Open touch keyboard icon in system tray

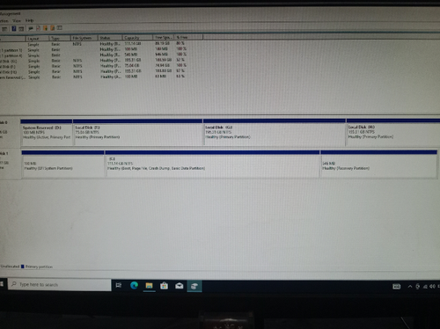(x=397, y=287)
